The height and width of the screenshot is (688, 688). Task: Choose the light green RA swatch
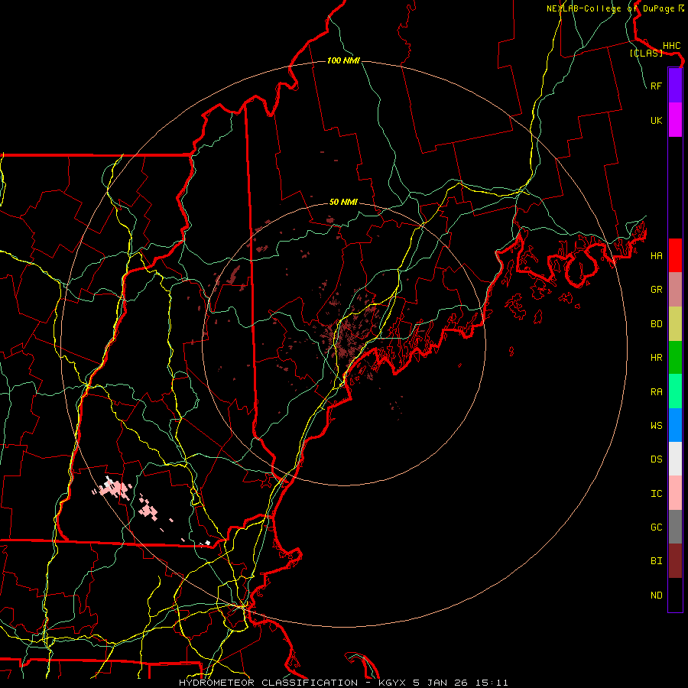coord(675,391)
